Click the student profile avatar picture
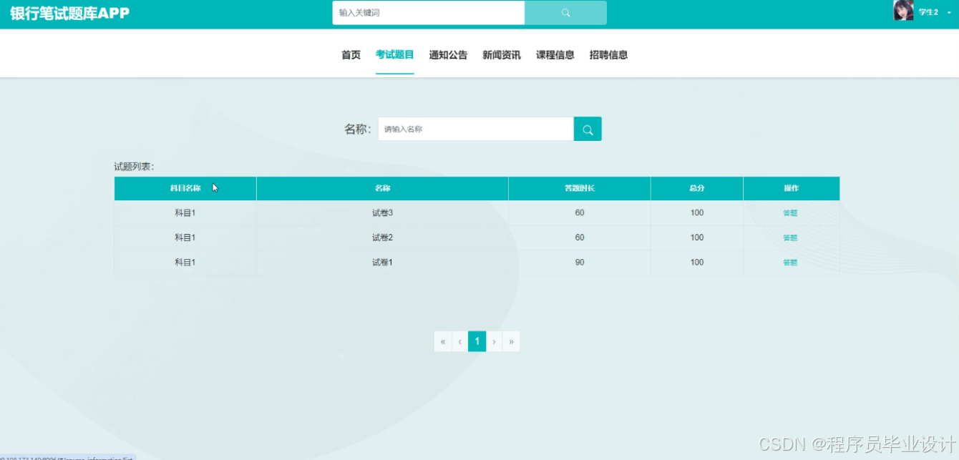This screenshot has height=460, width=959. (x=903, y=11)
